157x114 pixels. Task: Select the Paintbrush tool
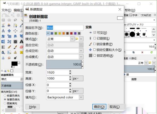point(15,47)
